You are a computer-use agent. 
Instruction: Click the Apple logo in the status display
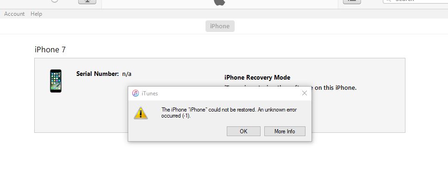[219, 2]
